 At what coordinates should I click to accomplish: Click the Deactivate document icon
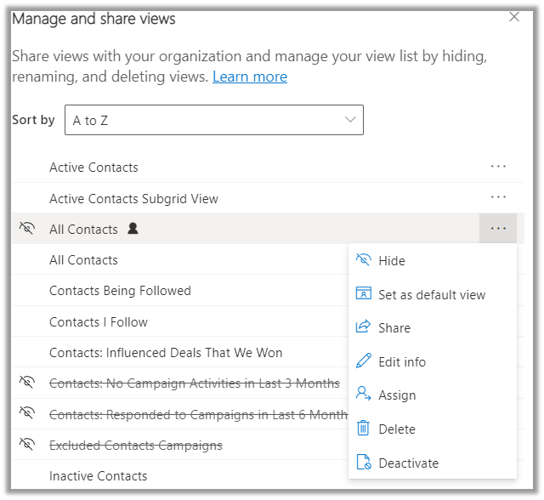click(x=364, y=463)
